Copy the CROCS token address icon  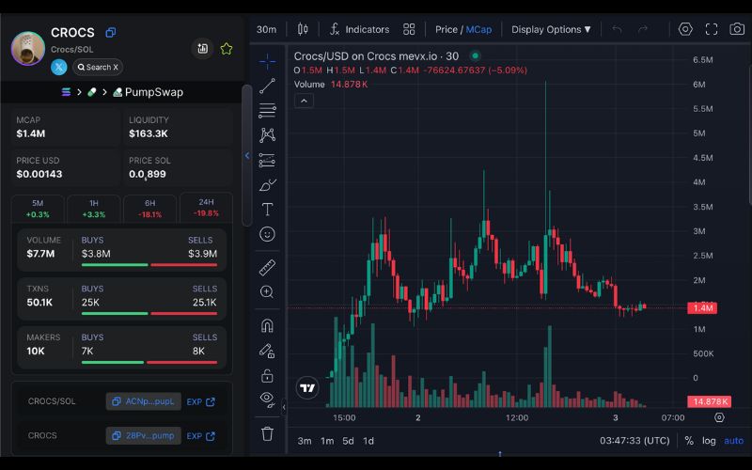coord(111,33)
